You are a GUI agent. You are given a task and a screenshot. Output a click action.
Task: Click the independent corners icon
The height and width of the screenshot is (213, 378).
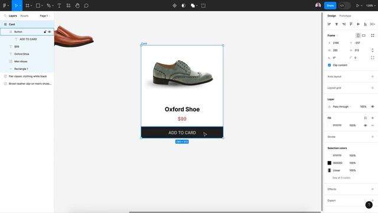point(373,57)
